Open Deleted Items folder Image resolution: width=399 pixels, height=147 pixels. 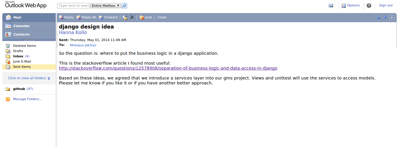pyautogui.click(x=24, y=46)
